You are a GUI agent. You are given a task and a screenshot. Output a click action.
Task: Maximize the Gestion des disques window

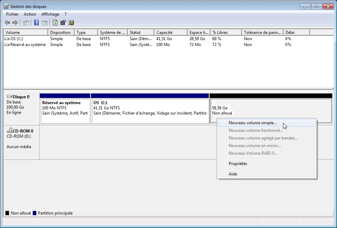317,7
